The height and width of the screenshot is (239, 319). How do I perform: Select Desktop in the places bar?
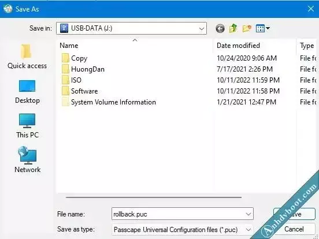click(x=27, y=92)
